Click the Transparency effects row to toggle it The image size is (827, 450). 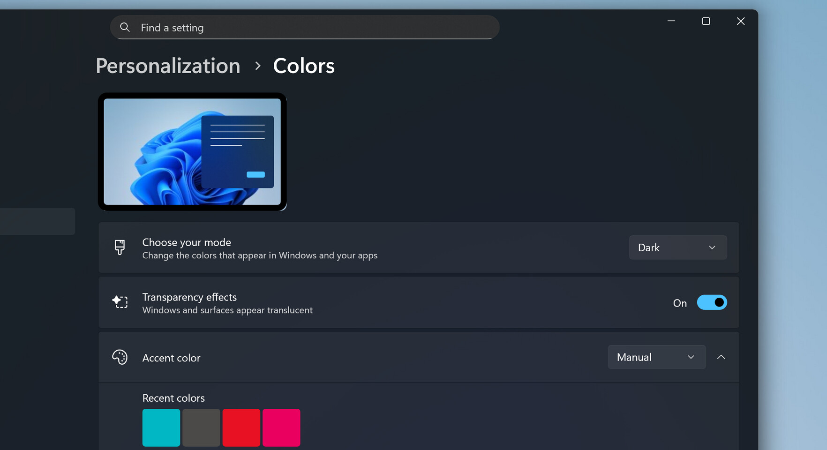coord(375,302)
